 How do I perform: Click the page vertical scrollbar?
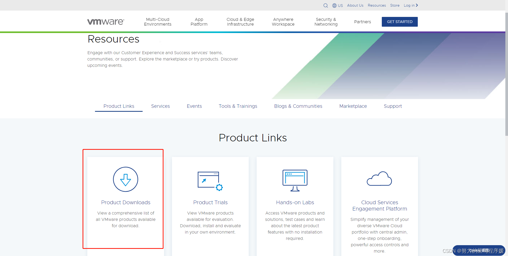pyautogui.click(x=506, y=74)
